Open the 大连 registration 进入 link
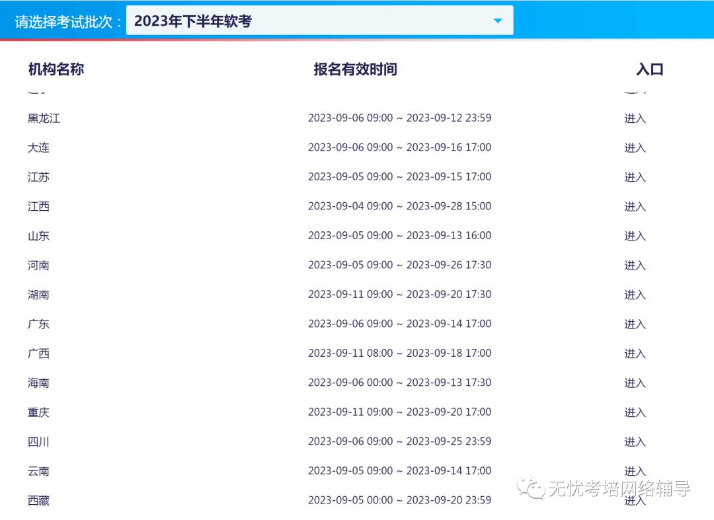 point(634,148)
